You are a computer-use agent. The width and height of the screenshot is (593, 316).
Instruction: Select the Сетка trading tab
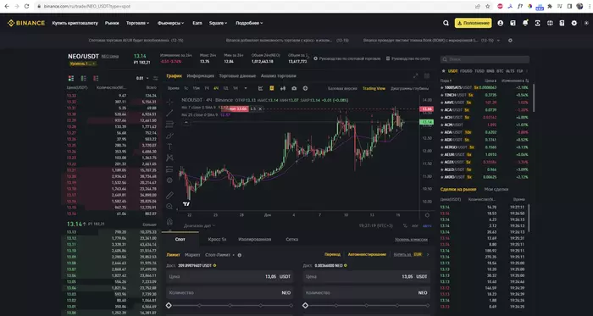[x=292, y=239]
